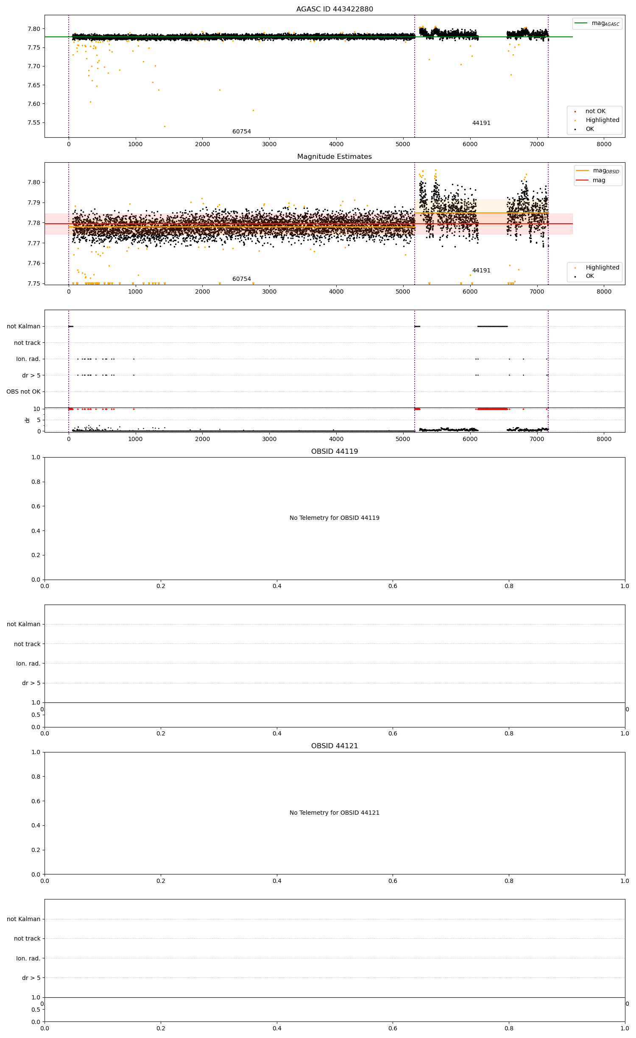Image resolution: width=636 pixels, height=1038 pixels.
Task: Click 'Ion. rad.' label under OBSID 44121
Action: tap(28, 959)
